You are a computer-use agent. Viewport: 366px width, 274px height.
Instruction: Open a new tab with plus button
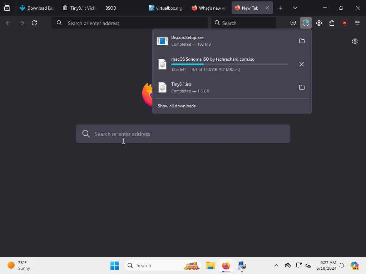(281, 8)
